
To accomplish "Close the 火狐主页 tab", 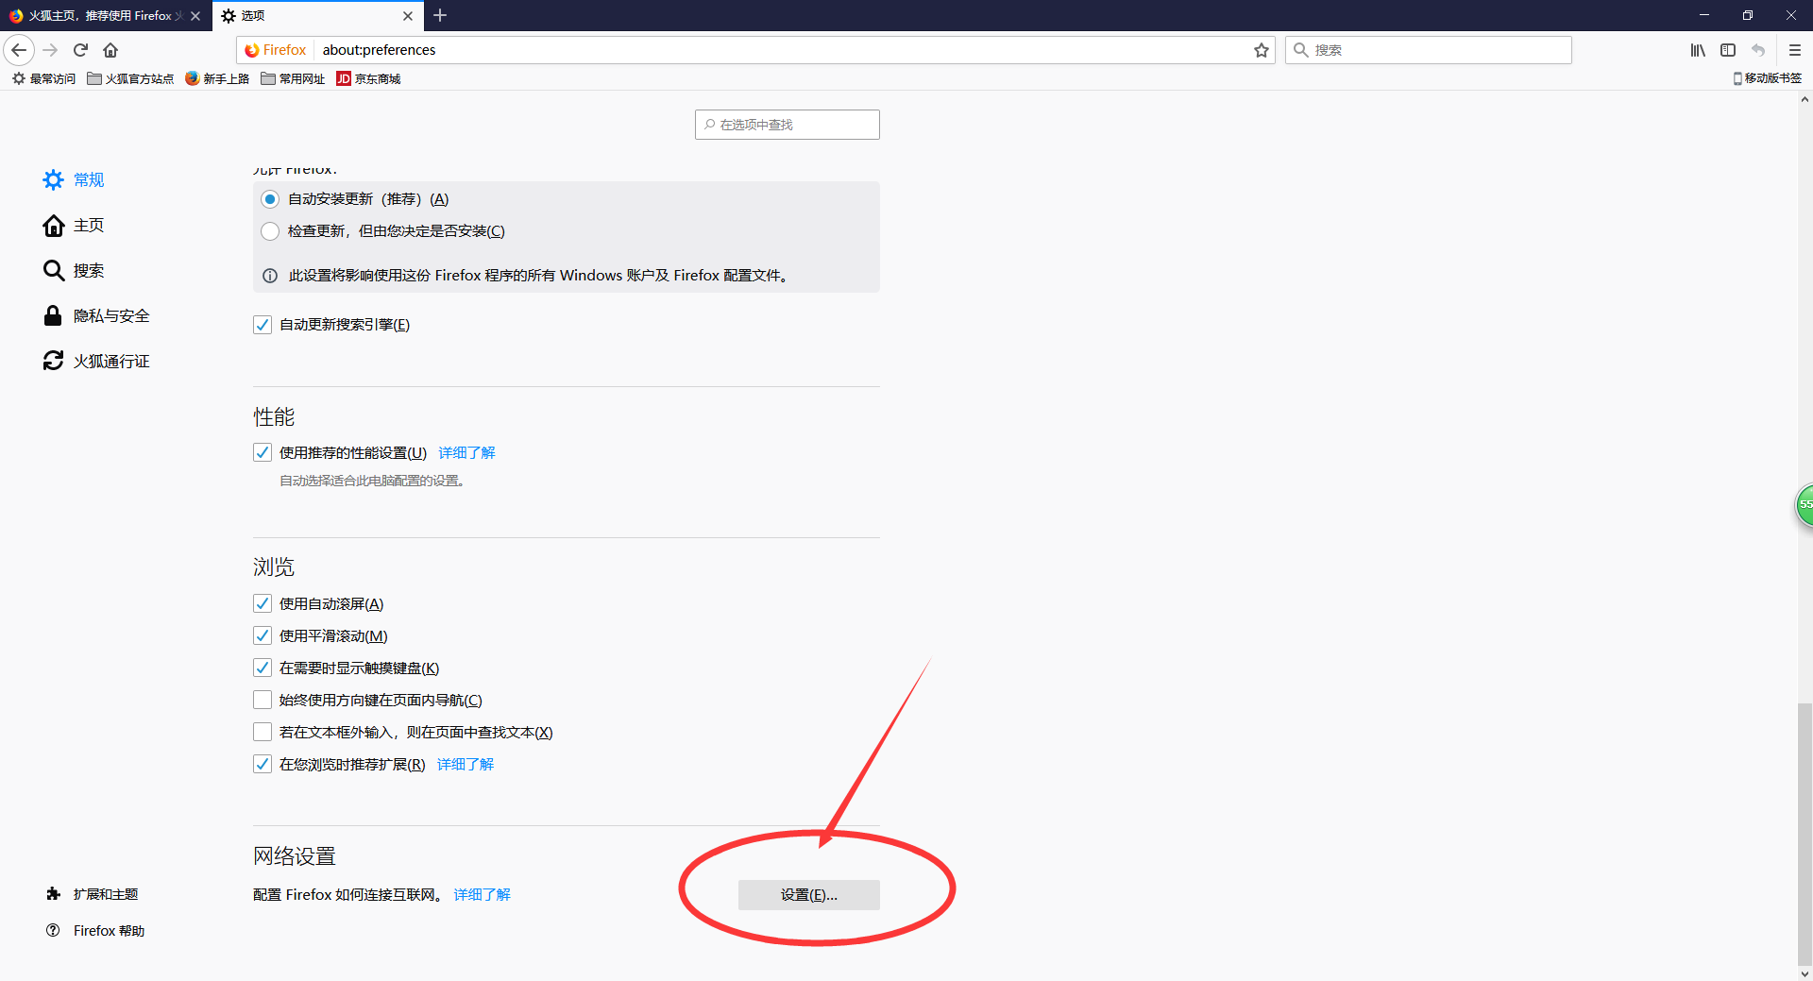I will click(x=195, y=16).
